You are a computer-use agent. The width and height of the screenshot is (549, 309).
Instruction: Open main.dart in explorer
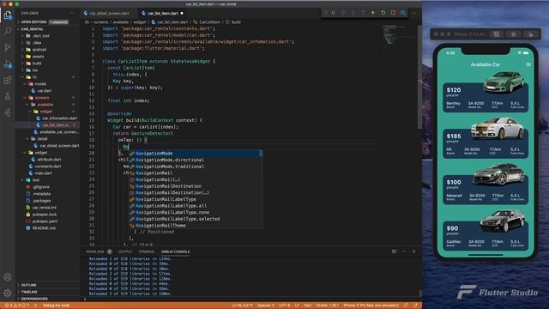coord(44,173)
